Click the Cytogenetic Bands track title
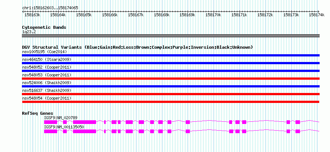The height and width of the screenshot is (152, 330). pyautogui.click(x=44, y=27)
